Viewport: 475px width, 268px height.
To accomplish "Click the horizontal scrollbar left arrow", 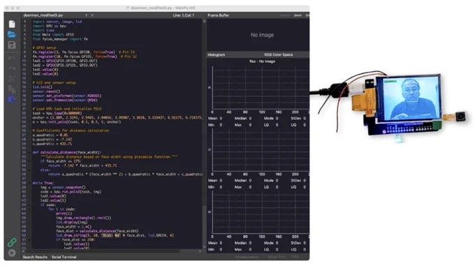I will tap(23, 251).
